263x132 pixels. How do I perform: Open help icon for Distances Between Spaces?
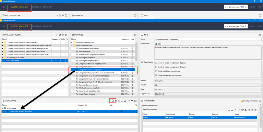(x=132, y=85)
